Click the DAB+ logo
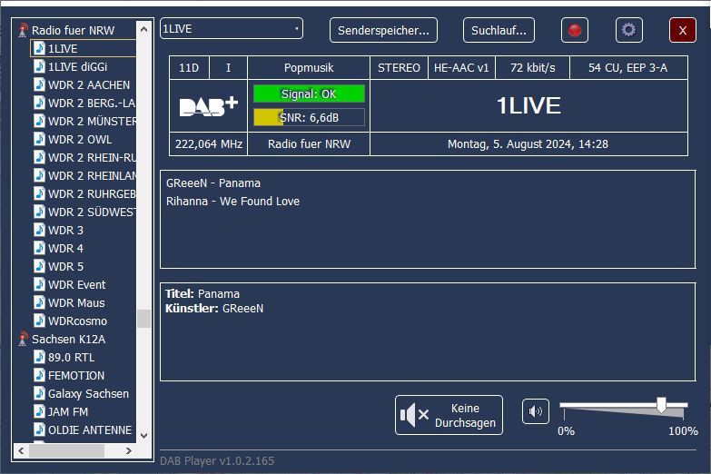711x474 pixels. (x=208, y=106)
